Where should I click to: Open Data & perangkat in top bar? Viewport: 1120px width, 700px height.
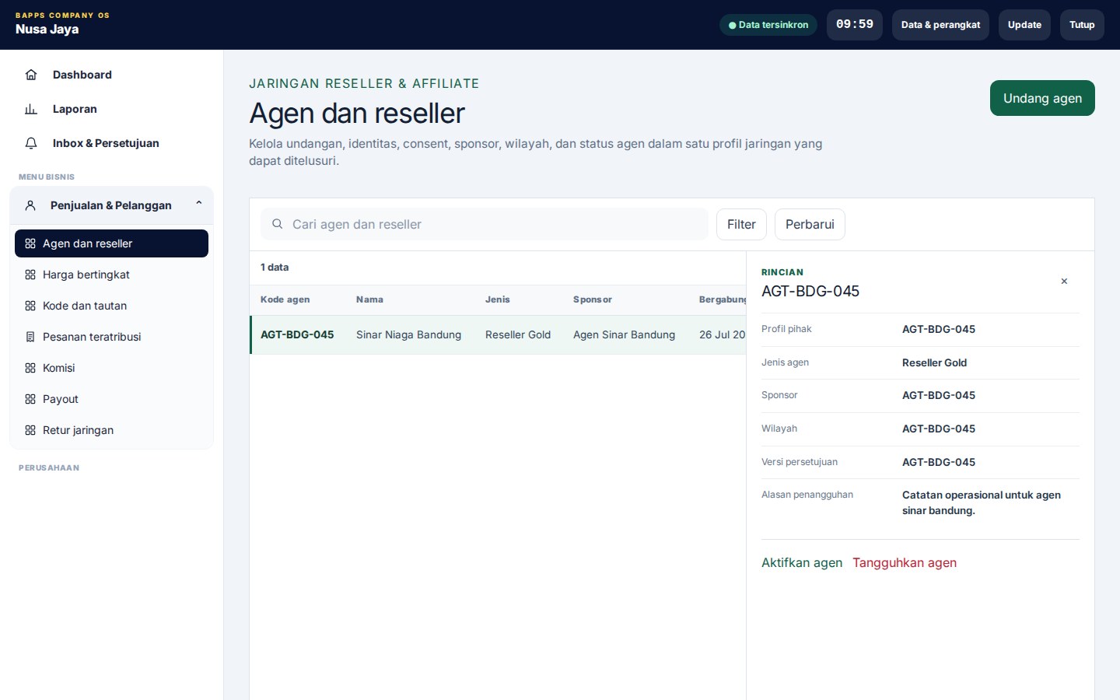click(940, 25)
